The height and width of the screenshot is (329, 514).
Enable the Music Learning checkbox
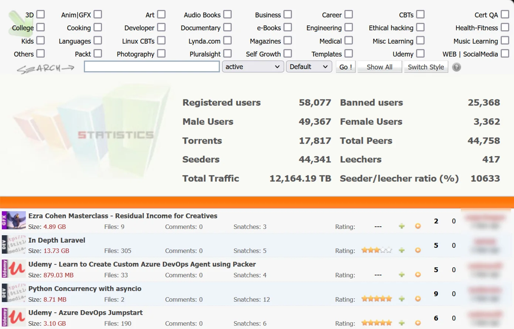(505, 40)
